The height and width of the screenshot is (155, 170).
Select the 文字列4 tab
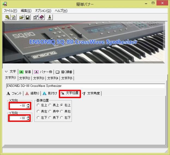tap(53, 78)
